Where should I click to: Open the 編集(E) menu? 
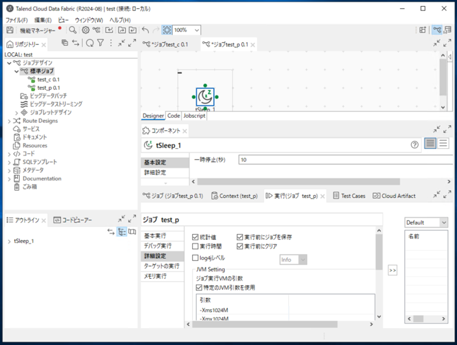click(43, 20)
